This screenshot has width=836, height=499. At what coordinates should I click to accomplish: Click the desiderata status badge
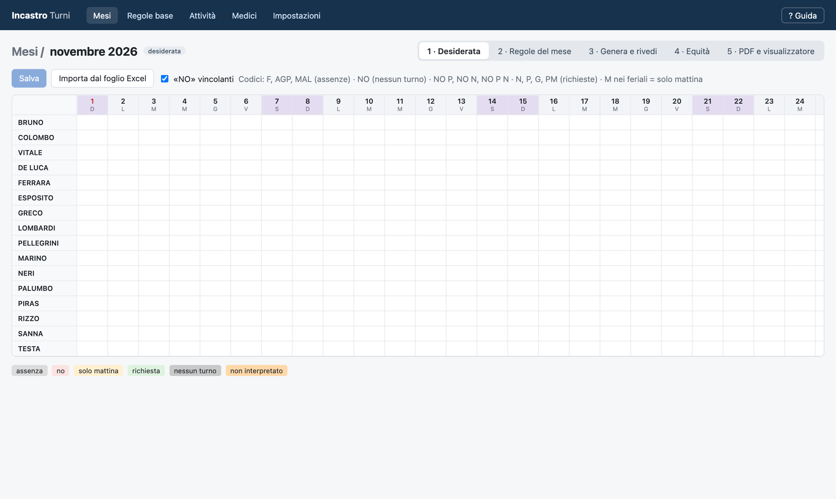[x=164, y=51]
